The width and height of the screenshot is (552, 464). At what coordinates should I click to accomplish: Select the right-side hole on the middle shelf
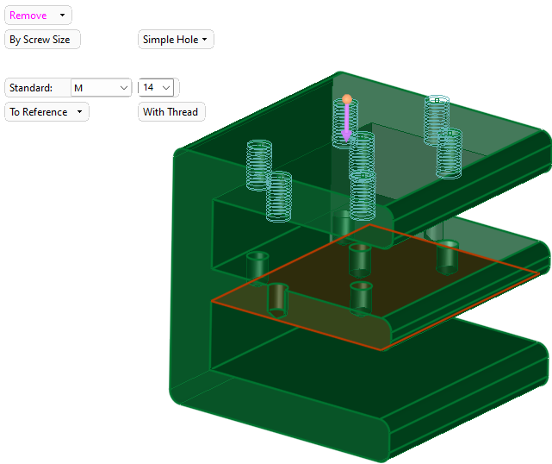pos(448,256)
